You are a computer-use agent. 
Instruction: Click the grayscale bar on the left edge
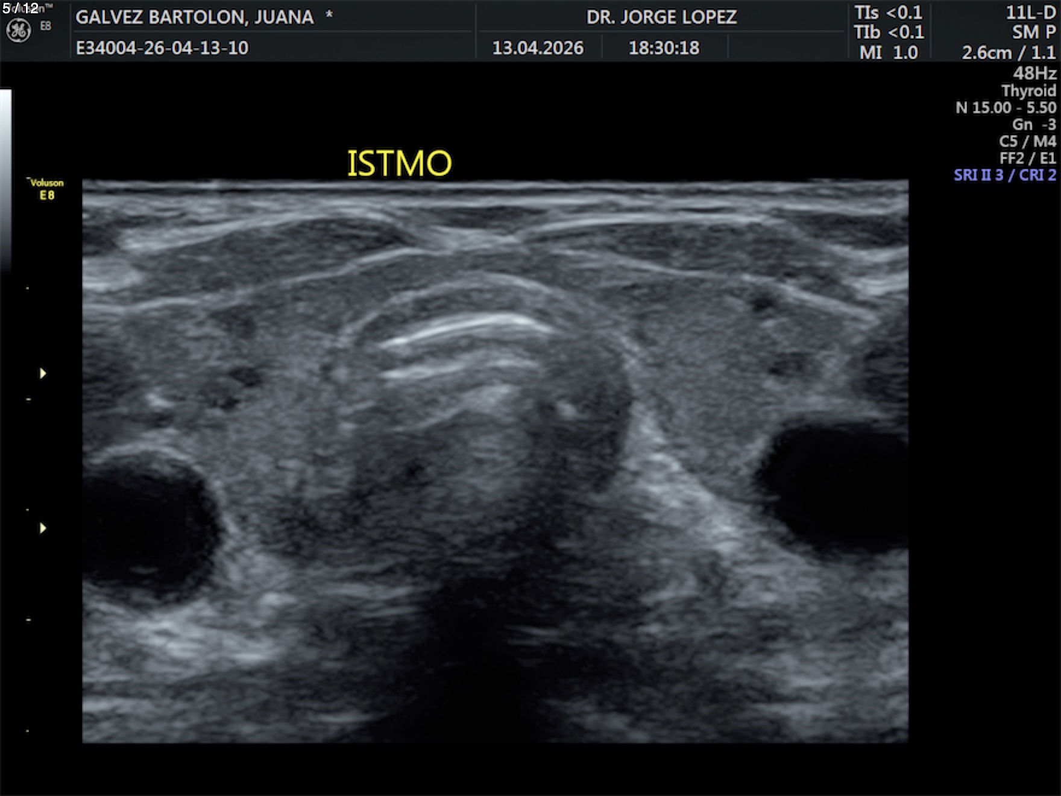(x=5, y=181)
